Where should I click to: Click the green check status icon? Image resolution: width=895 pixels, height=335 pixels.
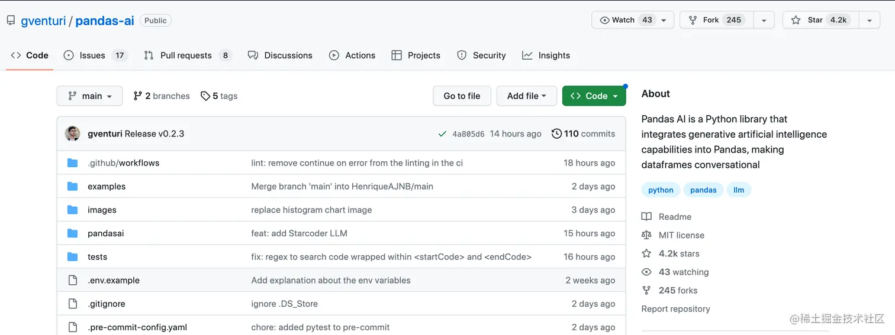(x=442, y=134)
